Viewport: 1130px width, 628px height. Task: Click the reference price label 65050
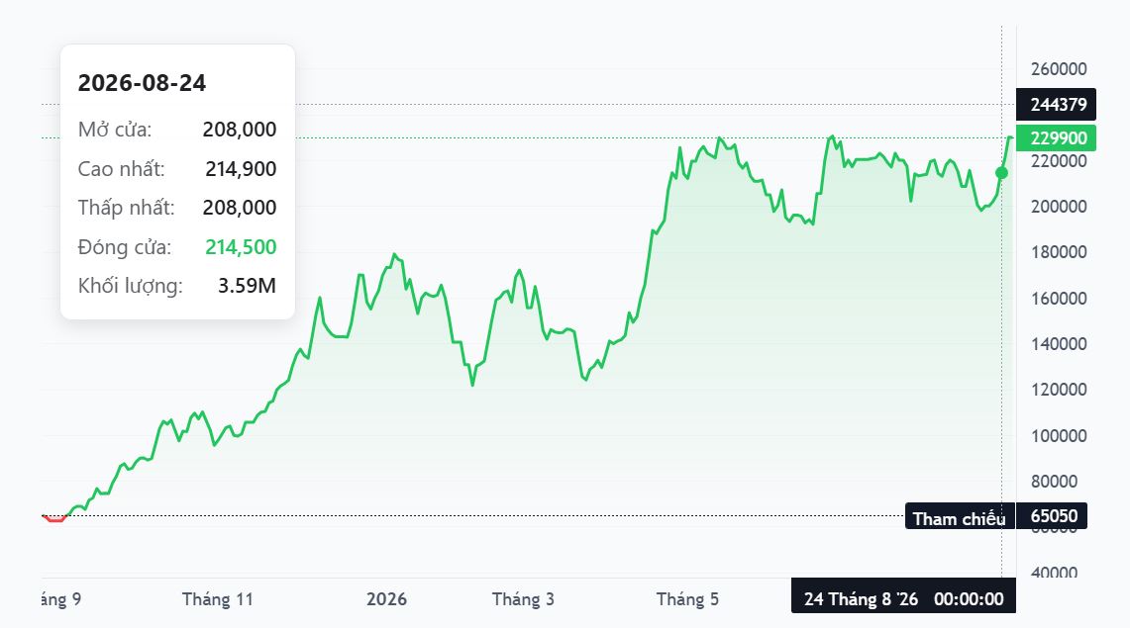click(x=1052, y=516)
